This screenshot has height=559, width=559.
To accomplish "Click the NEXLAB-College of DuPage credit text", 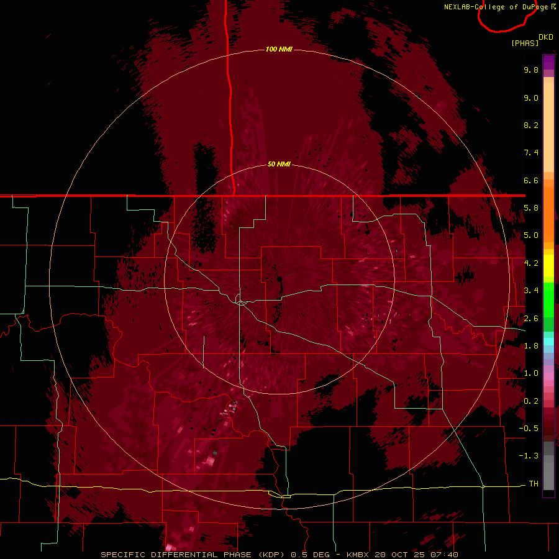I will point(497,7).
